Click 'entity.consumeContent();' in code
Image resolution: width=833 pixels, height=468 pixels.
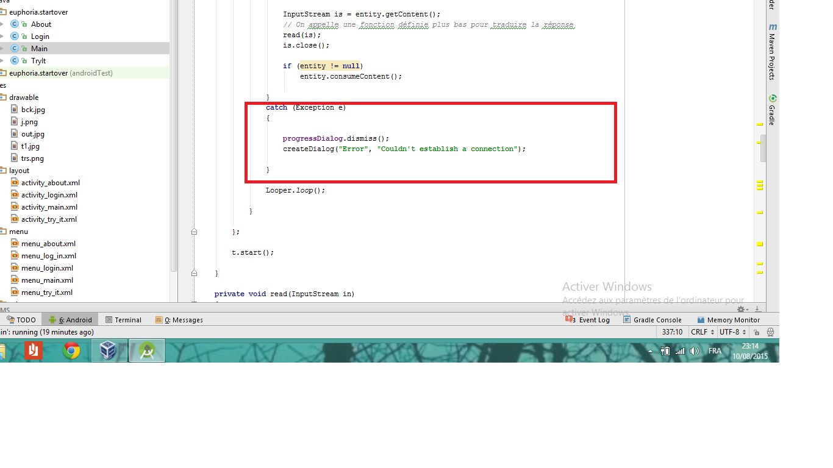pyautogui.click(x=351, y=76)
